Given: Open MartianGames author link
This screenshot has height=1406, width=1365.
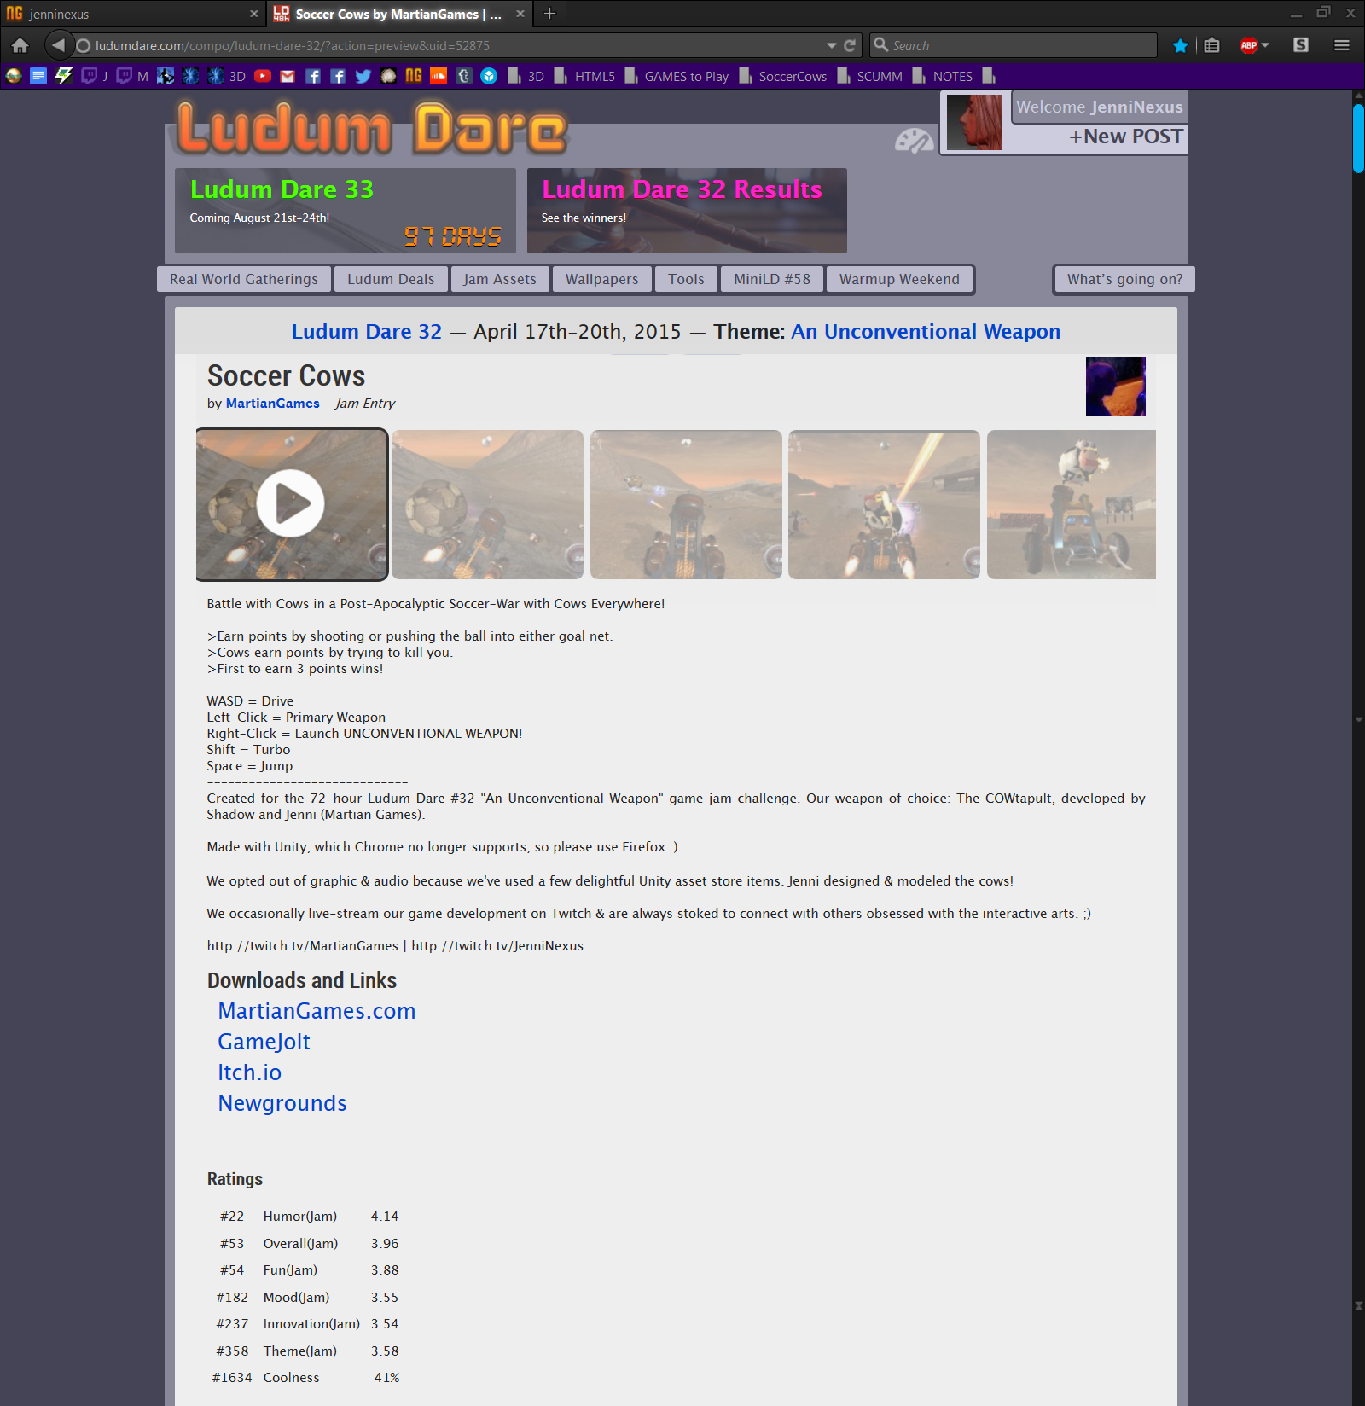Looking at the screenshot, I should coord(273,404).
